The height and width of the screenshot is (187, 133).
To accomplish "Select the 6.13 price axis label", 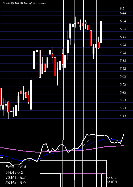I will [x=123, y=37].
